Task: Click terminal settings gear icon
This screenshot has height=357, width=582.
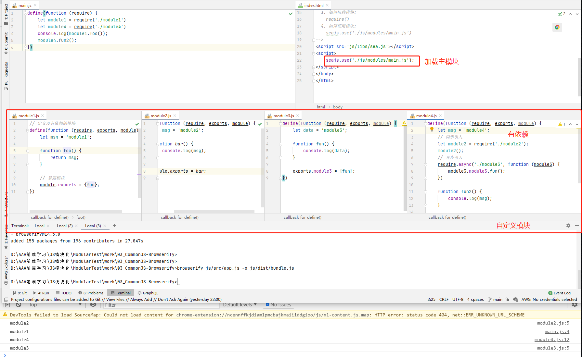Action: pyautogui.click(x=568, y=226)
